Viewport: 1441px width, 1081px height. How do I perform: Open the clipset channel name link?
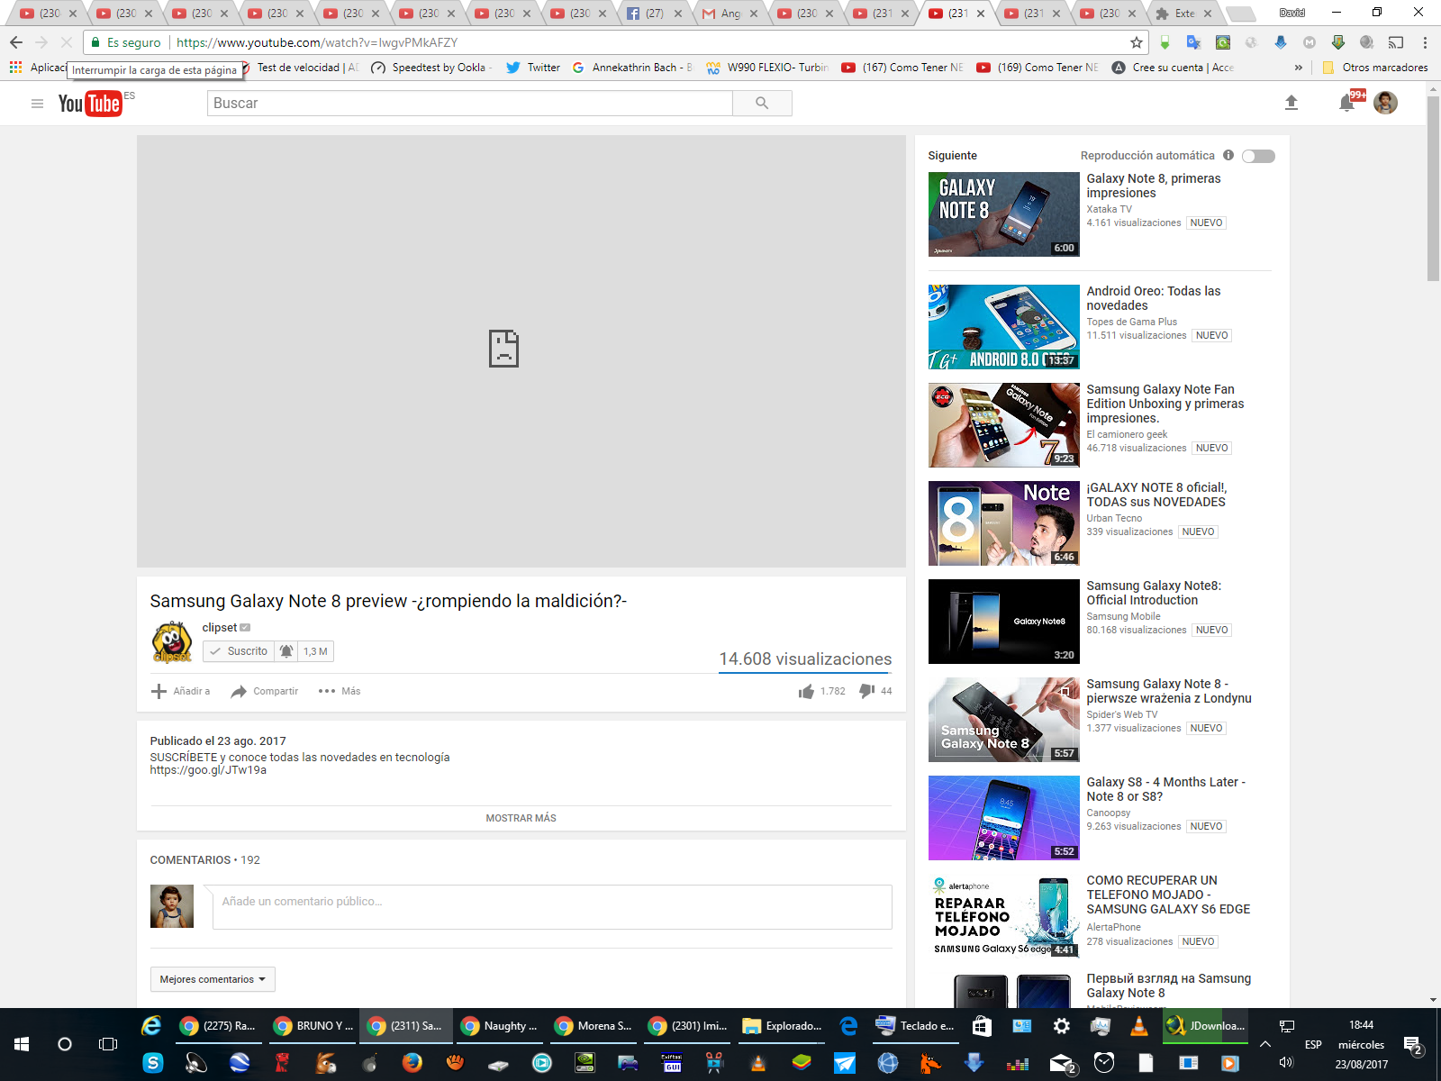coord(219,628)
